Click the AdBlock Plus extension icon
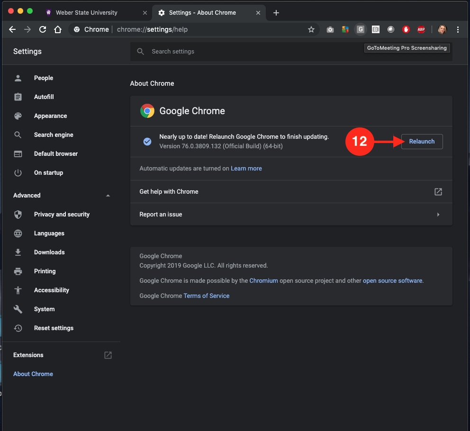 tap(421, 29)
